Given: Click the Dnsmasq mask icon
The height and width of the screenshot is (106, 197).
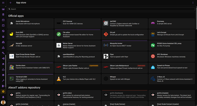Looking at the screenshot, I should click(153, 23).
